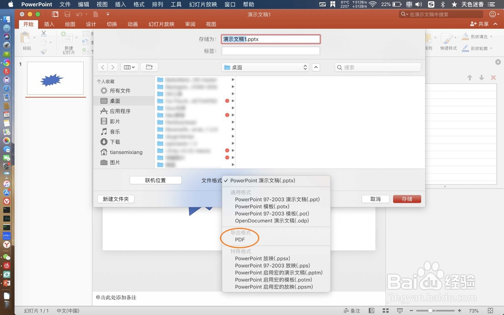The height and width of the screenshot is (315, 504).
Task: Select slide 1 thumbnail
Action: (x=55, y=78)
